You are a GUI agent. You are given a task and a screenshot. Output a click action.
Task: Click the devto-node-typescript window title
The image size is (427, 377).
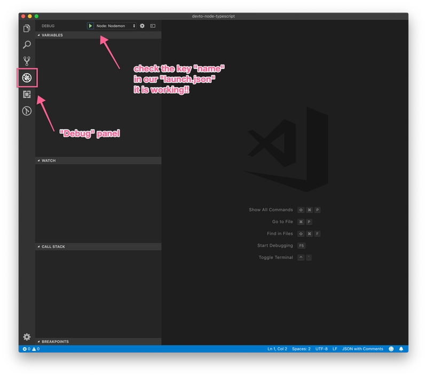pos(213,17)
